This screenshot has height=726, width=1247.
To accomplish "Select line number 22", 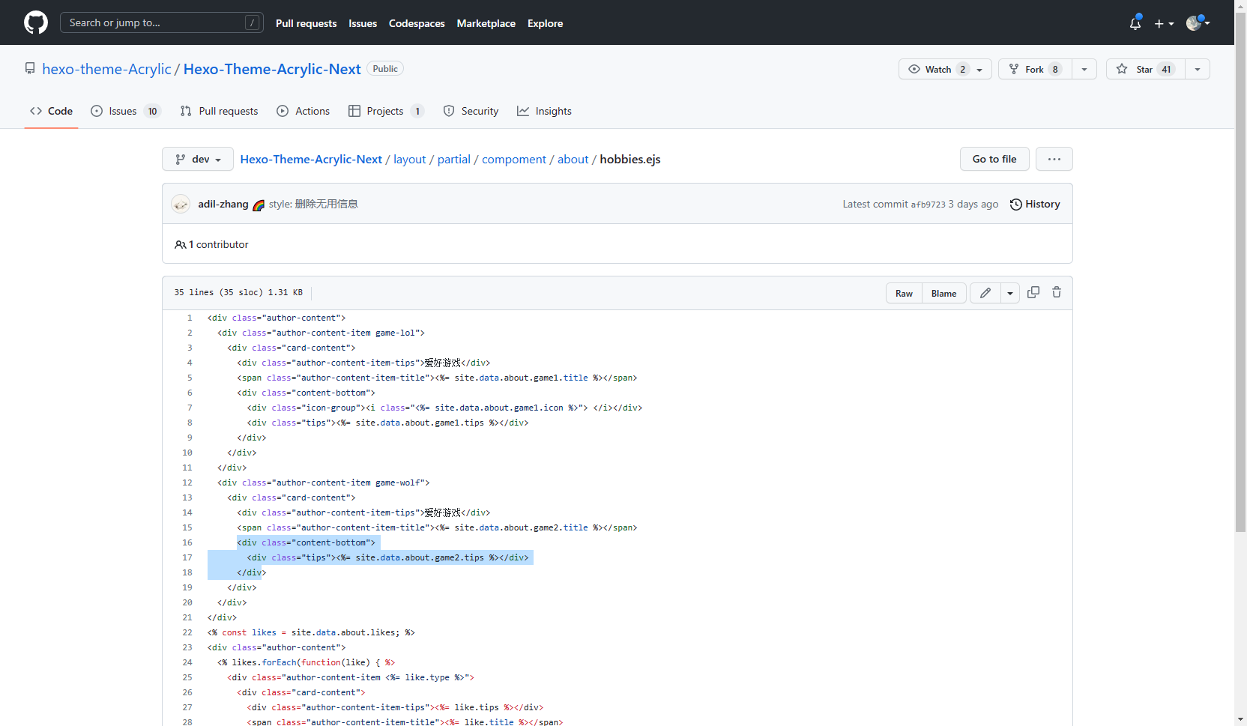I will (187, 632).
